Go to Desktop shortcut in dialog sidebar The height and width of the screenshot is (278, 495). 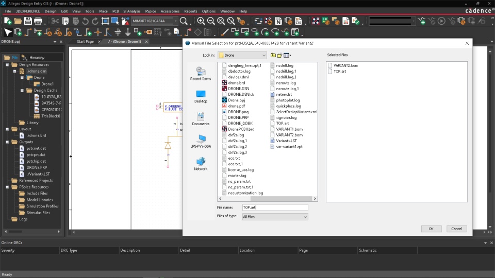click(201, 96)
